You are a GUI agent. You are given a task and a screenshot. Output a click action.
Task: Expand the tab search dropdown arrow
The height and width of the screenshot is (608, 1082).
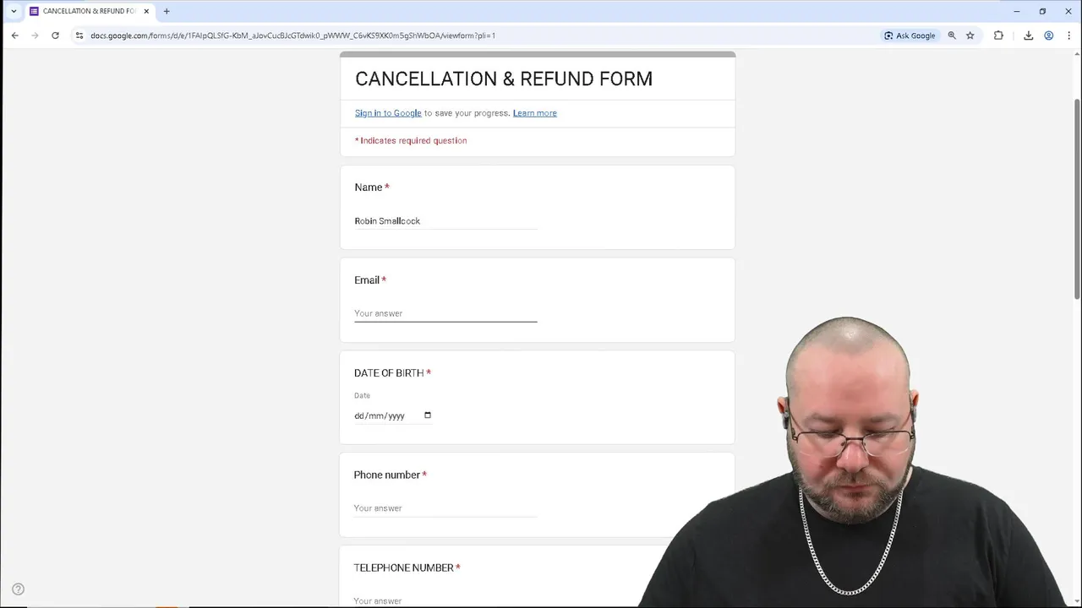pyautogui.click(x=14, y=11)
